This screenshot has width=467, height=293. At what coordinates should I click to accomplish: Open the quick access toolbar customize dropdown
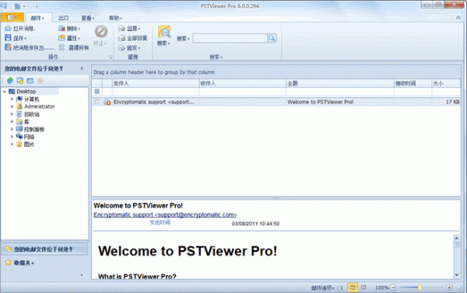click(37, 6)
